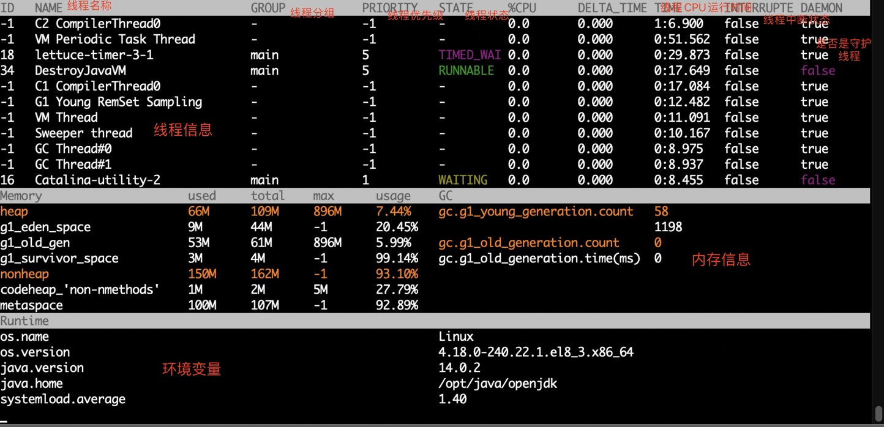
Task: Click the young generation count value 58
Action: tap(661, 212)
